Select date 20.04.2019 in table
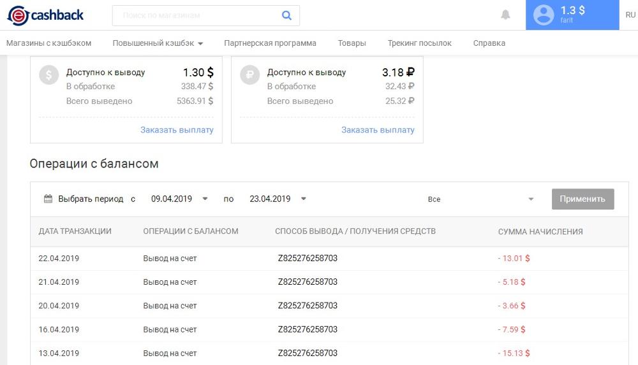638x365 pixels. [59, 306]
